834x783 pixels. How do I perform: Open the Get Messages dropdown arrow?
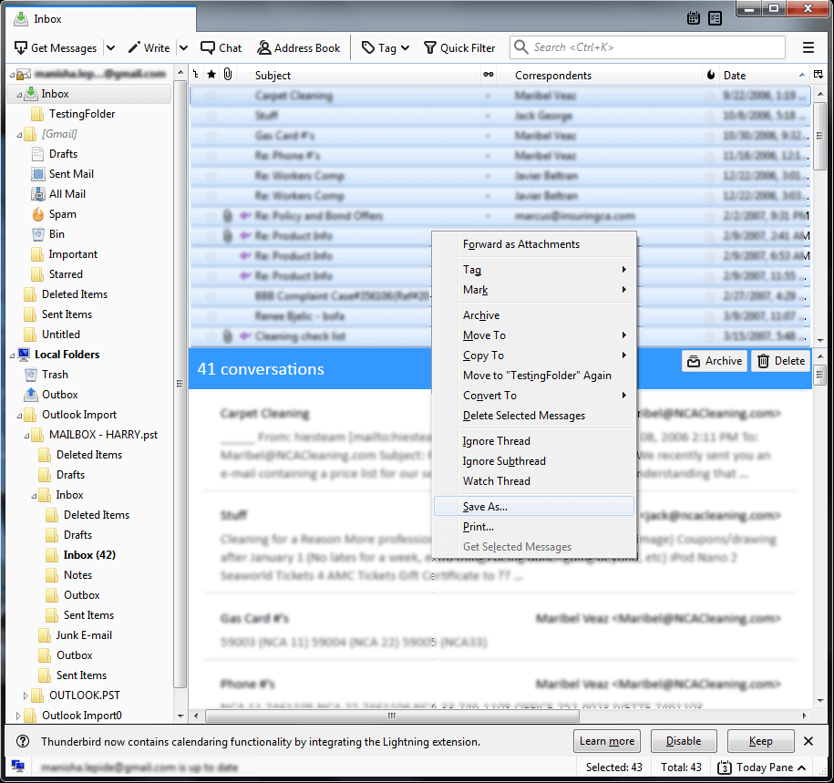click(x=110, y=48)
